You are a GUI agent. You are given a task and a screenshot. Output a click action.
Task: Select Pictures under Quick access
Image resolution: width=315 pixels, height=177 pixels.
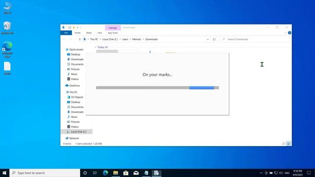[73, 69]
